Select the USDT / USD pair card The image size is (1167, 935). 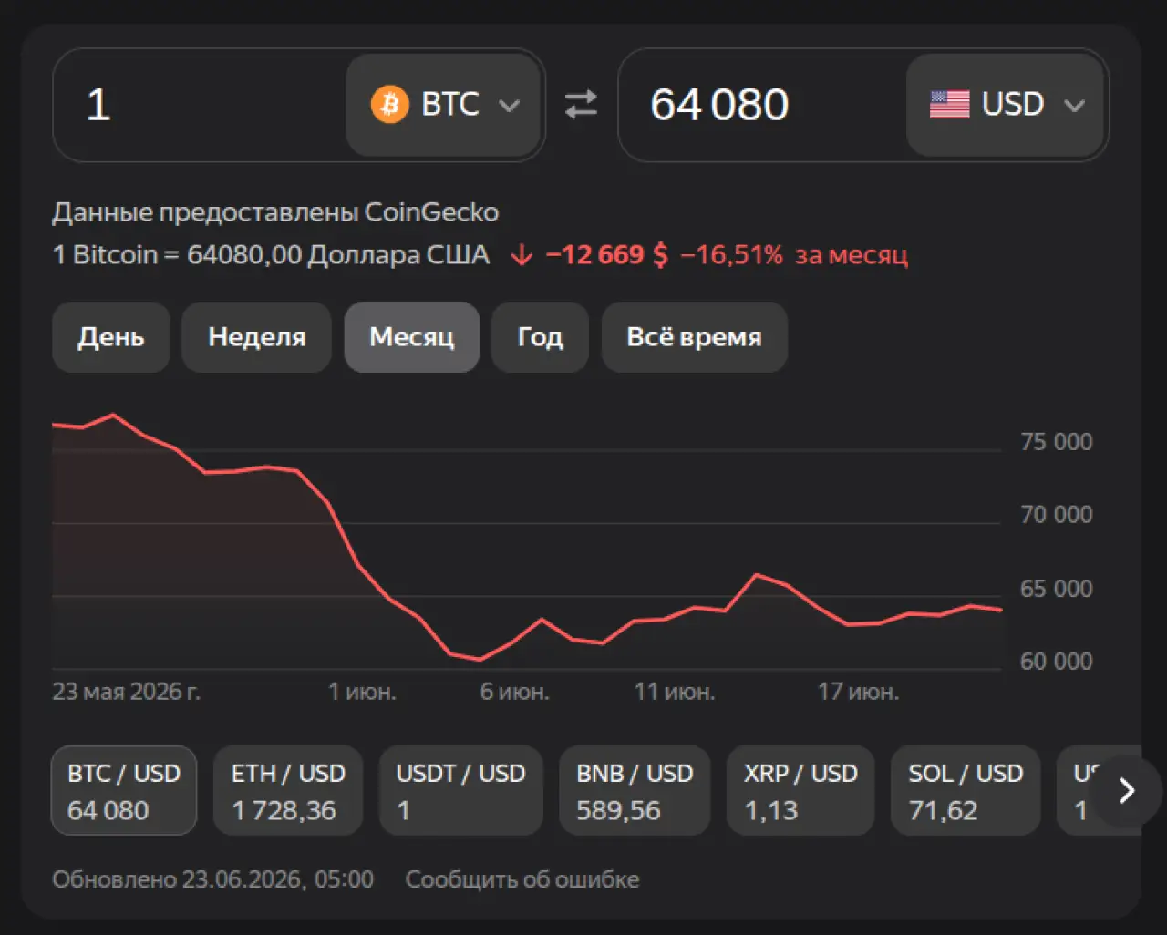pyautogui.click(x=460, y=791)
